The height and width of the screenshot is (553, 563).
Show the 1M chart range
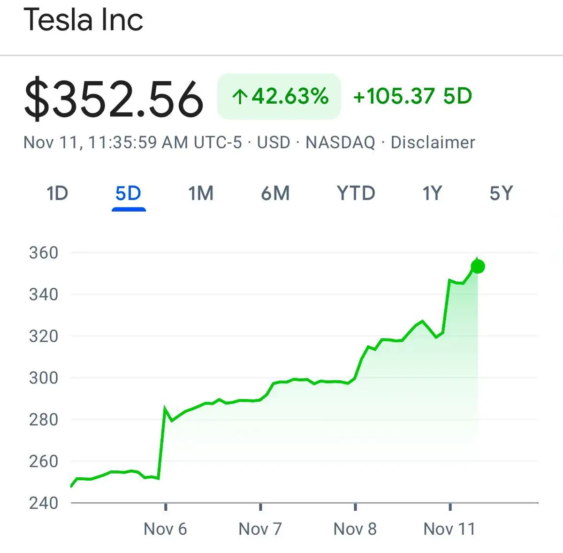[201, 193]
